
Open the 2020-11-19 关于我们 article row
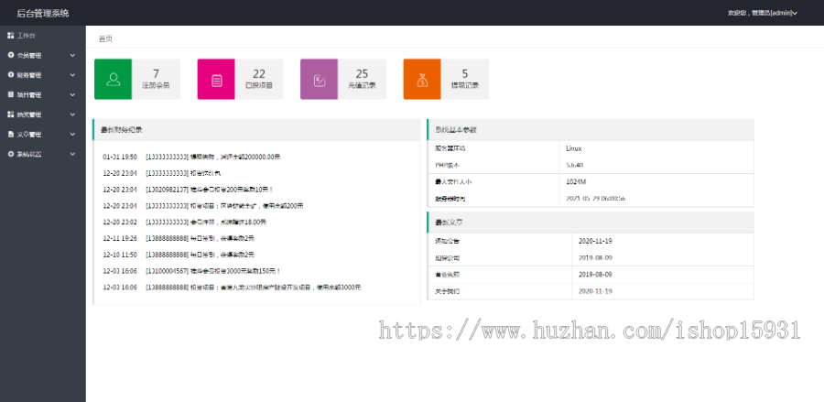(x=590, y=291)
